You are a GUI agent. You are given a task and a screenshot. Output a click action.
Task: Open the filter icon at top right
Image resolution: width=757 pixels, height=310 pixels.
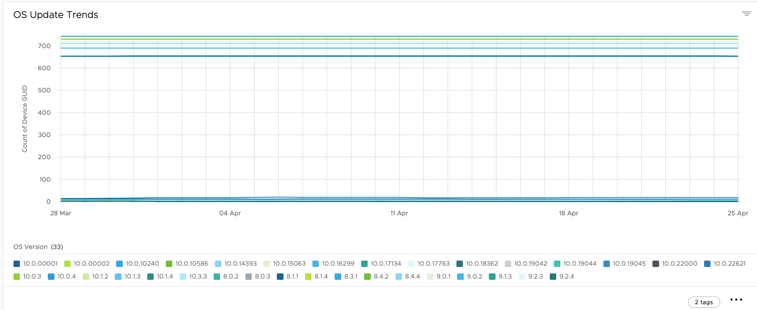pyautogui.click(x=746, y=14)
